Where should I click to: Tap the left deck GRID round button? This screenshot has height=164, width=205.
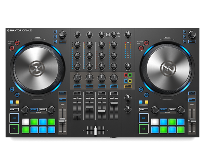(x=12, y=90)
